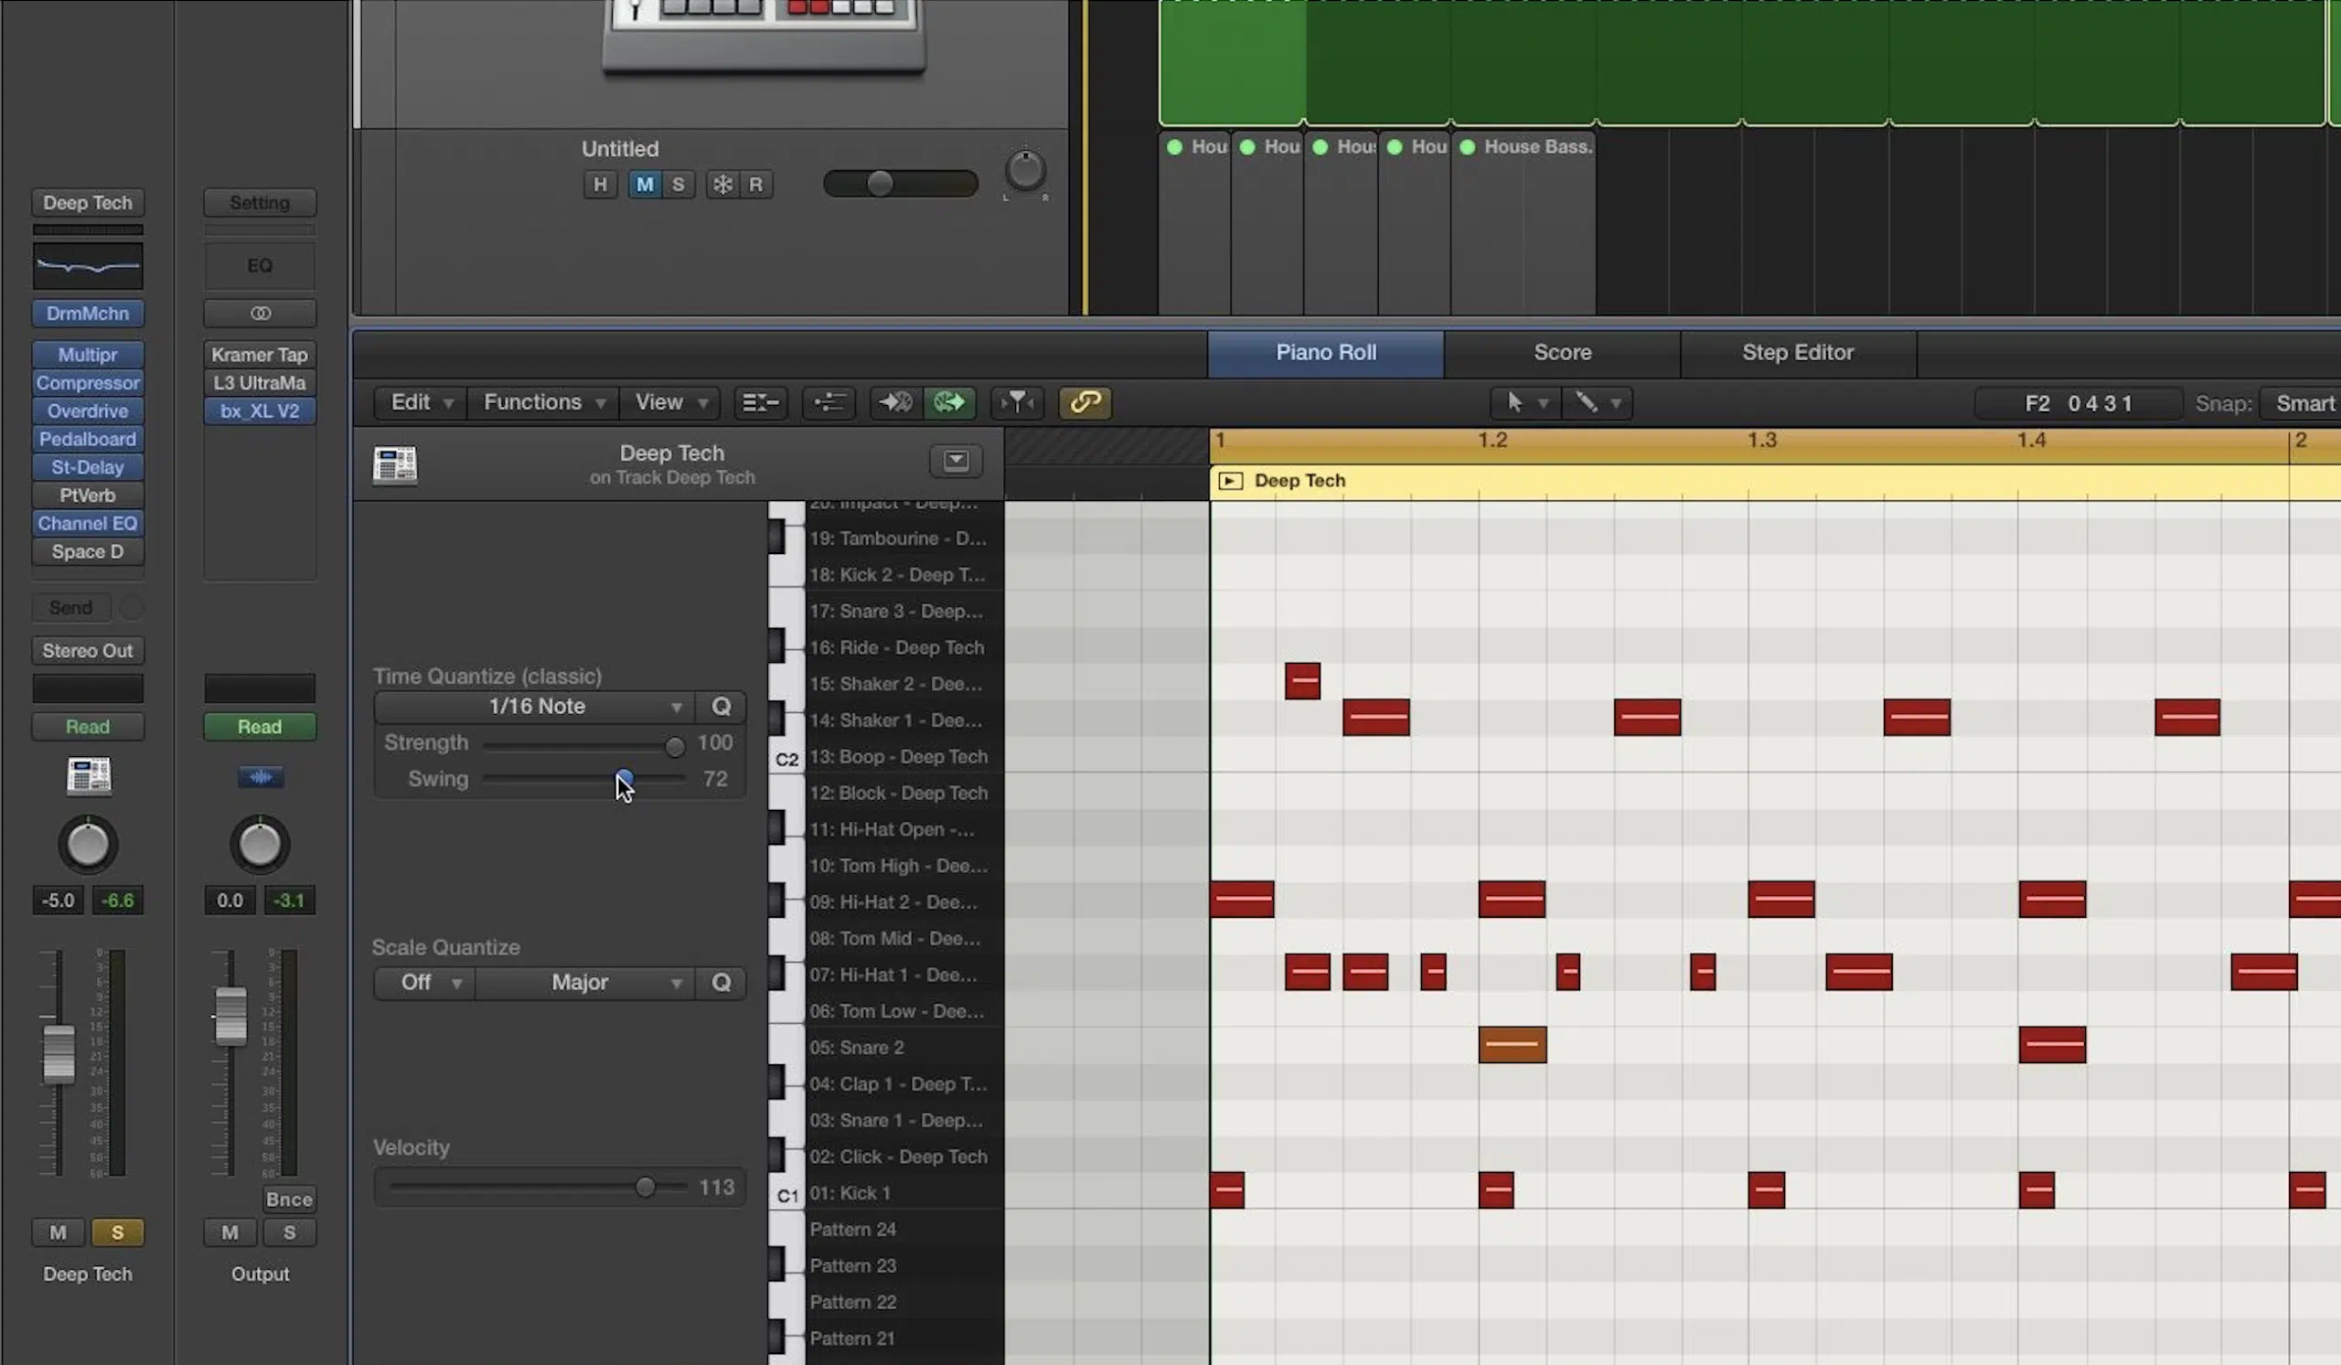Toggle the S solo button on Deep Tech track
This screenshot has height=1365, width=2341.
[117, 1232]
